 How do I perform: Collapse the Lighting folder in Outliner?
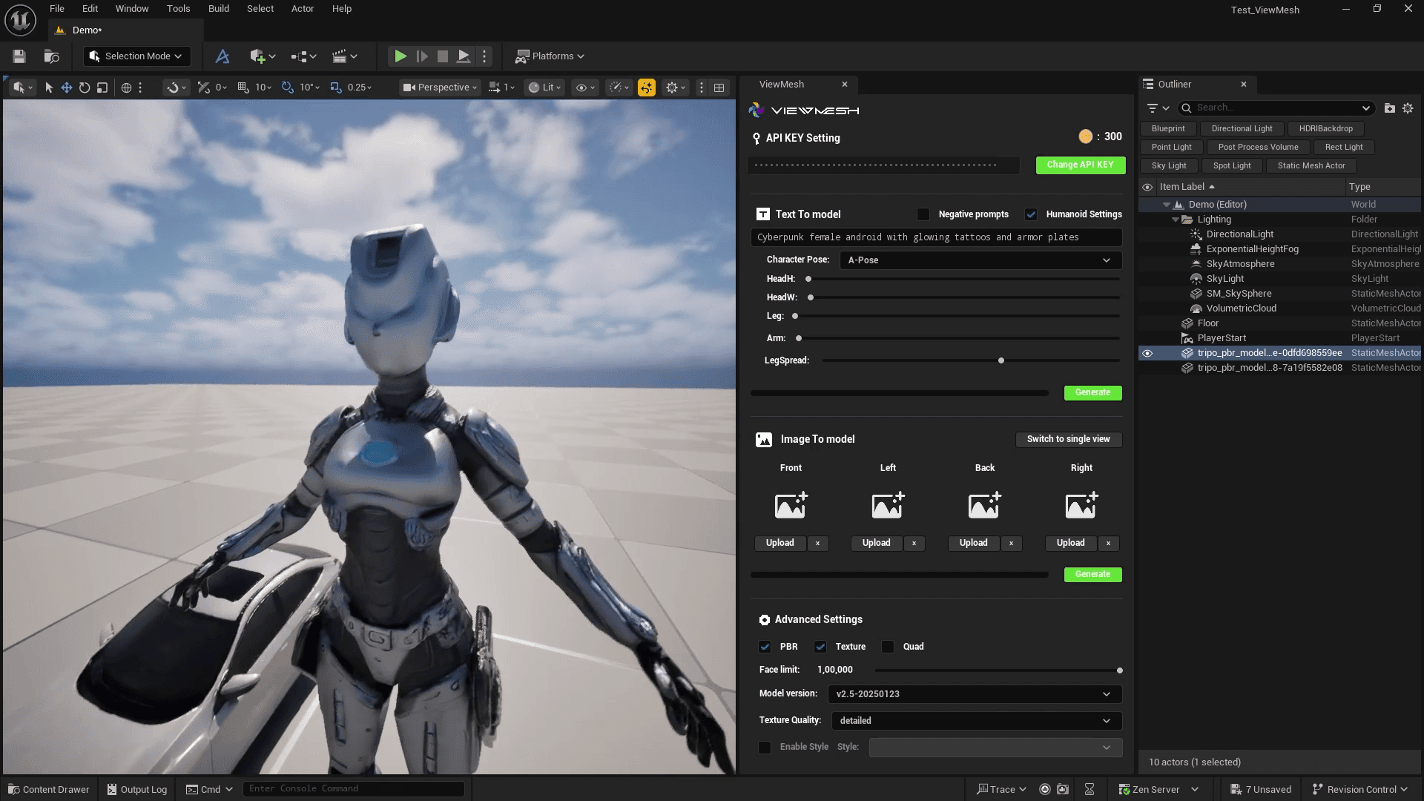[x=1176, y=220]
